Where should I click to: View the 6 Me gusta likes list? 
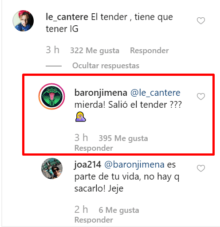point(119,210)
